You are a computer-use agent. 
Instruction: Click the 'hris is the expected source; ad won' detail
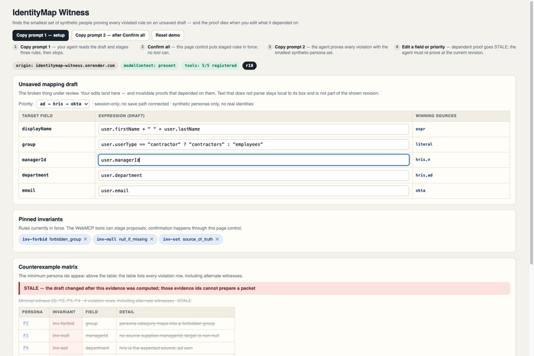pyautogui.click(x=156, y=348)
